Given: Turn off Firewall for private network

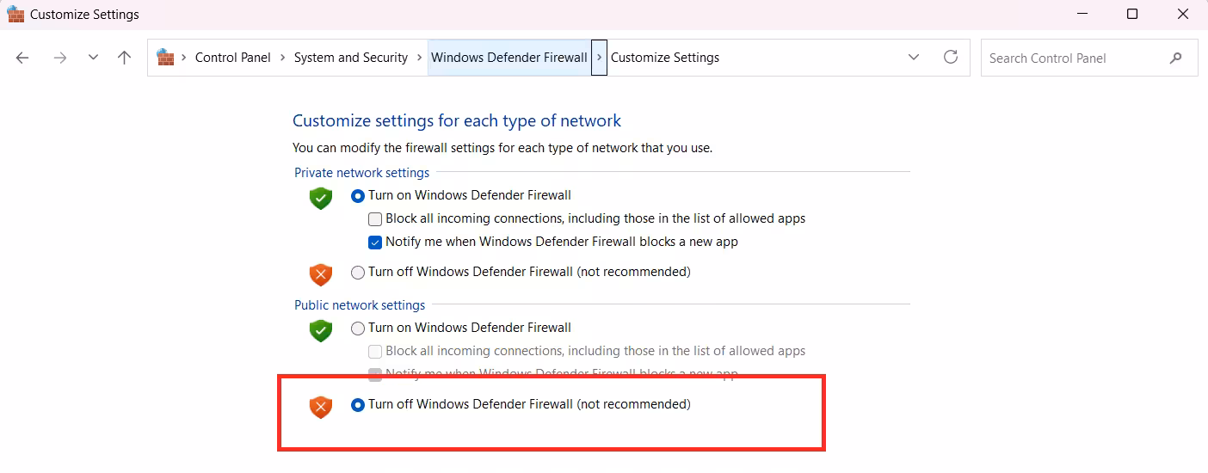Looking at the screenshot, I should coord(358,272).
